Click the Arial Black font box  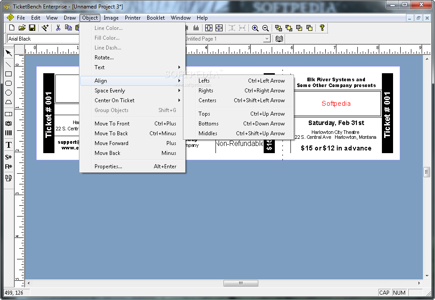tap(43, 38)
